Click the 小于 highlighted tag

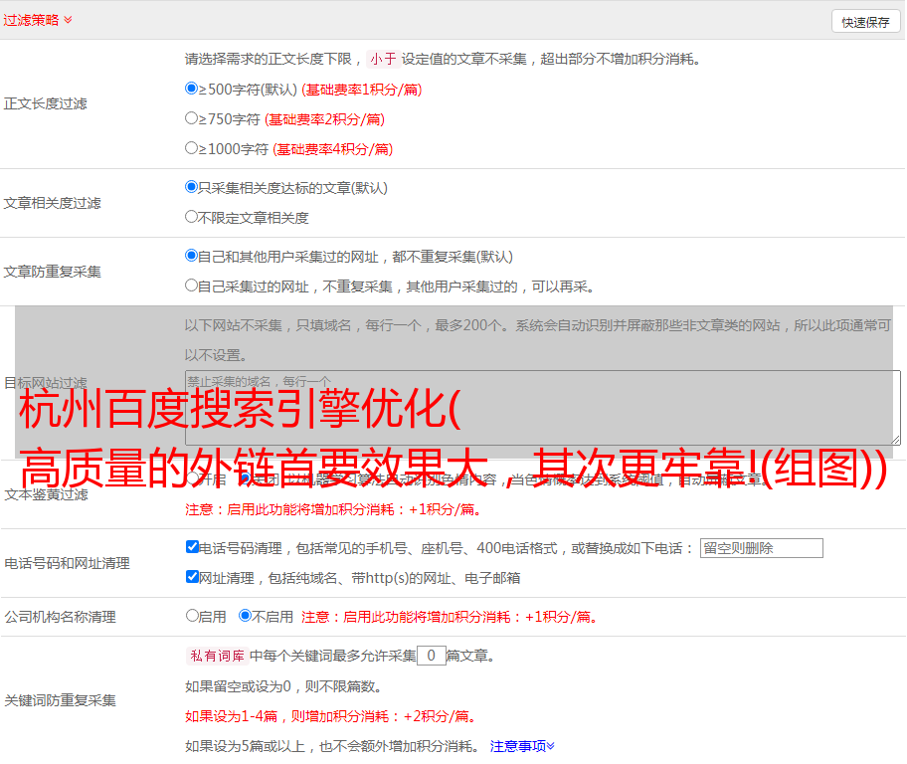point(383,59)
